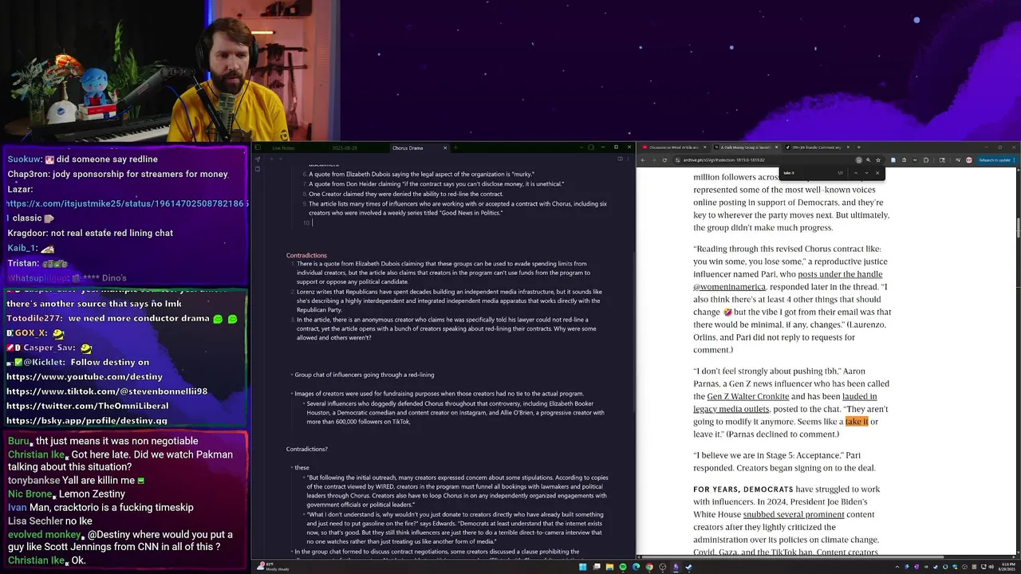Go back in the browser
Image resolution: width=1021 pixels, height=574 pixels.
[643, 160]
